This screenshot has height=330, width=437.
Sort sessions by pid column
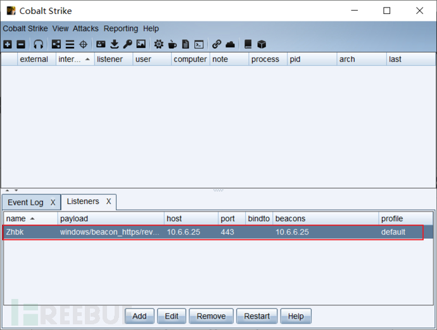[x=312, y=59]
